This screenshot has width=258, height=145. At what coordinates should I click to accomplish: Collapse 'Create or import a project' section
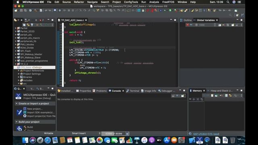pos(17,104)
